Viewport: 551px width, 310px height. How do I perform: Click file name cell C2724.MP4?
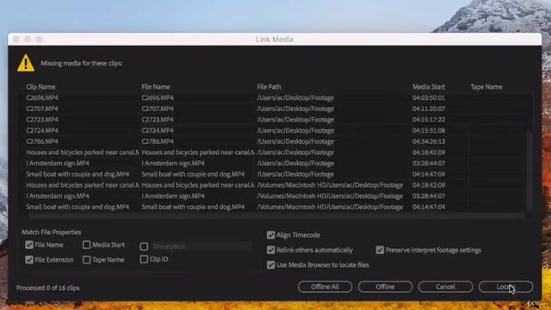158,130
